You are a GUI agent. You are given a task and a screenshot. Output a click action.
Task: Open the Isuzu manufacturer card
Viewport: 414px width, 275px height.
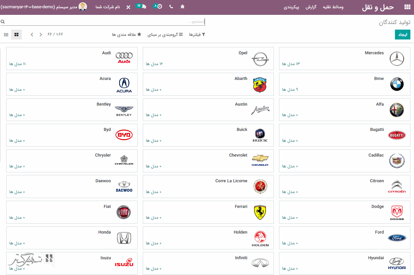(x=72, y=263)
